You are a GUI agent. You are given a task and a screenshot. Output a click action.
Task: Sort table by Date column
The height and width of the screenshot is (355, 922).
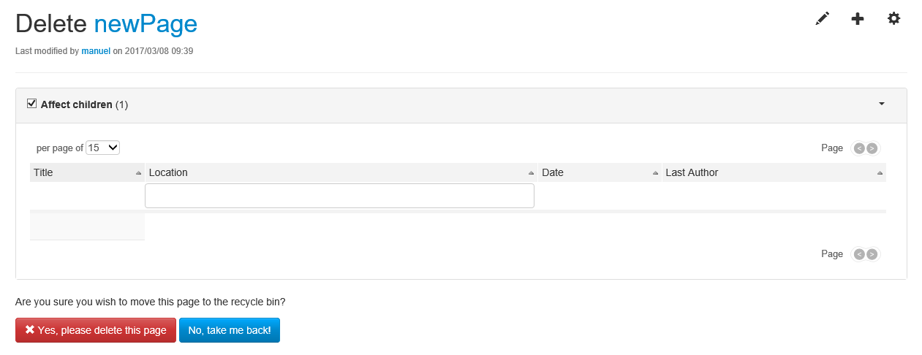tap(600, 172)
